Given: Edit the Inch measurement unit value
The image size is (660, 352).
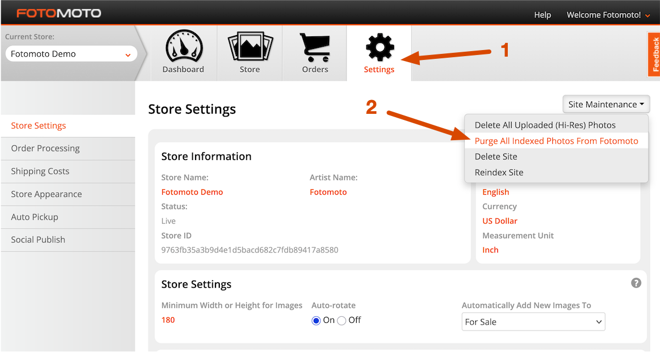Looking at the screenshot, I should pos(490,250).
